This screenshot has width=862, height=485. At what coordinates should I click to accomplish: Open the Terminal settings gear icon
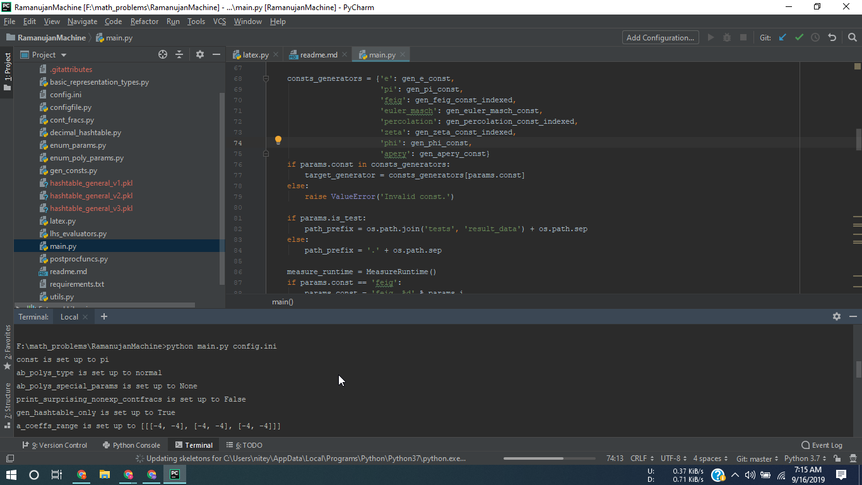point(836,316)
